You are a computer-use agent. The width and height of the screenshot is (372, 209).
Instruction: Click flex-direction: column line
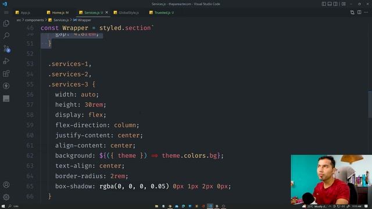click(97, 125)
